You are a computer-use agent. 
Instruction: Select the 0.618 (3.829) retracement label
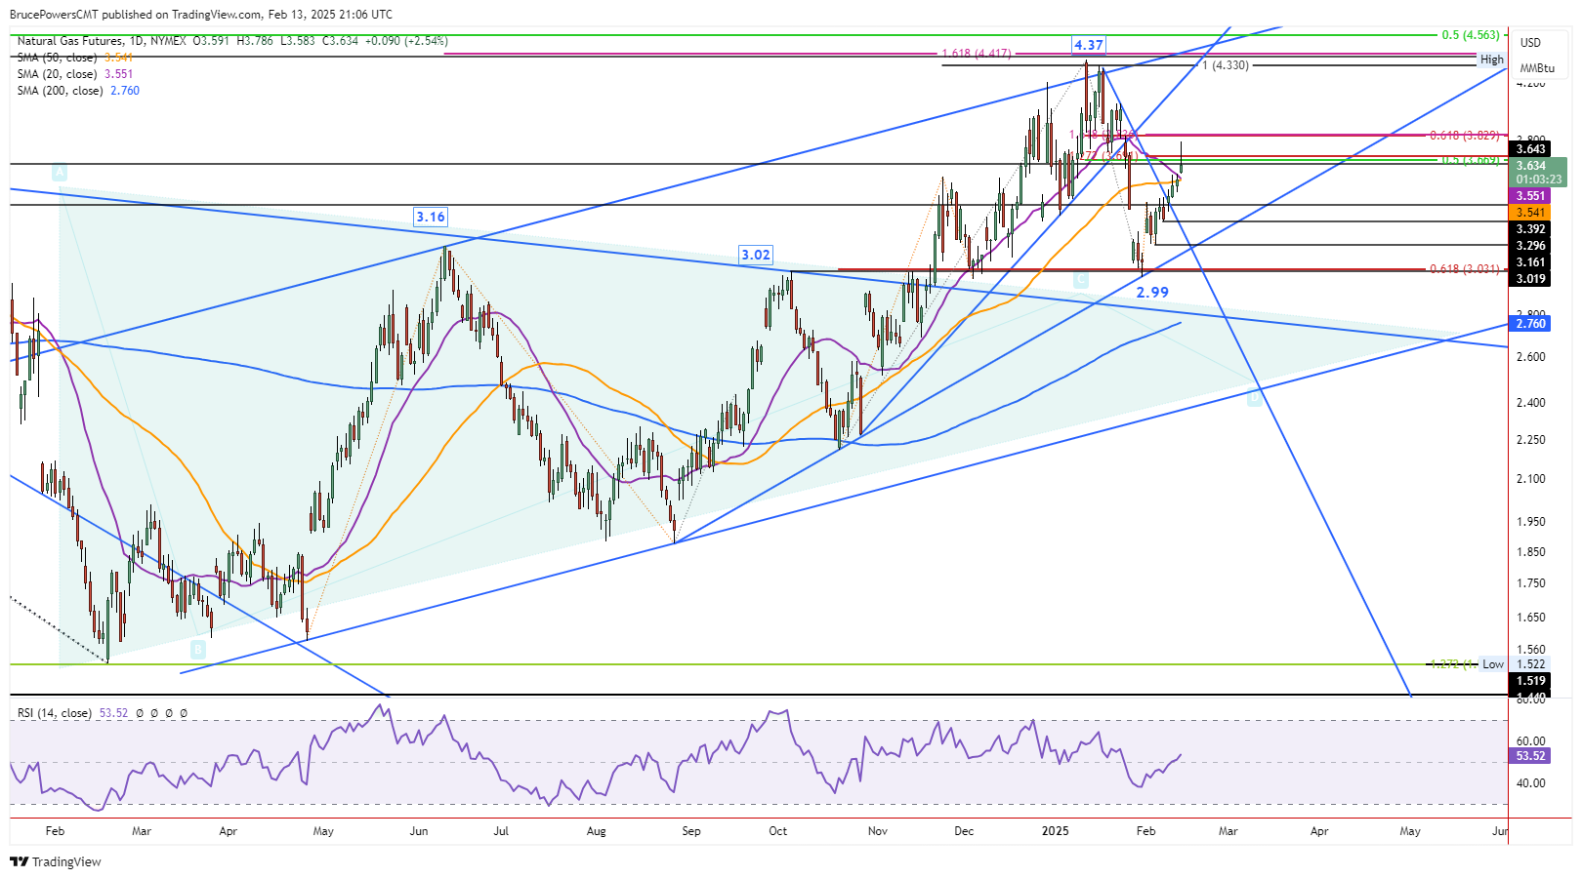(1464, 136)
